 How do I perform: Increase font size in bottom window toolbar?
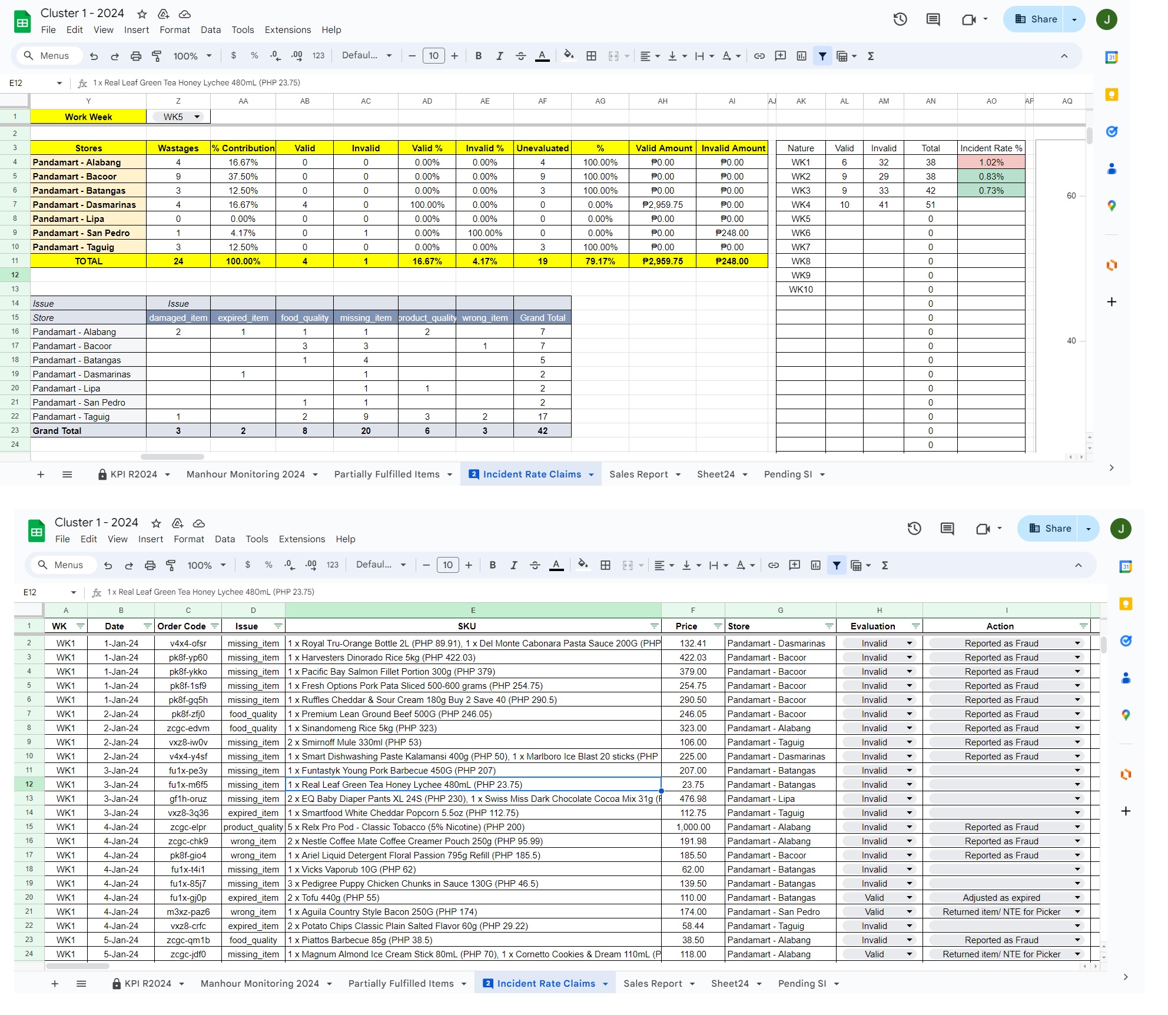point(469,565)
